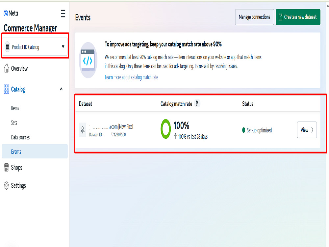
Task: Open the Product ID Catalog dropdown
Action: (x=36, y=47)
